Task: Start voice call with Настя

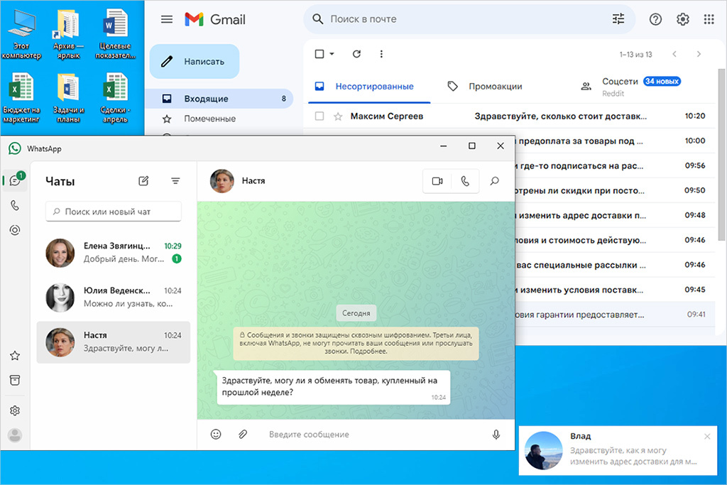Action: [x=465, y=181]
